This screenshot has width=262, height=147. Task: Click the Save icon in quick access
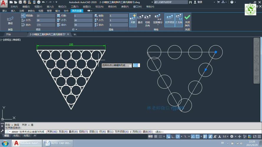(x=20, y=2)
